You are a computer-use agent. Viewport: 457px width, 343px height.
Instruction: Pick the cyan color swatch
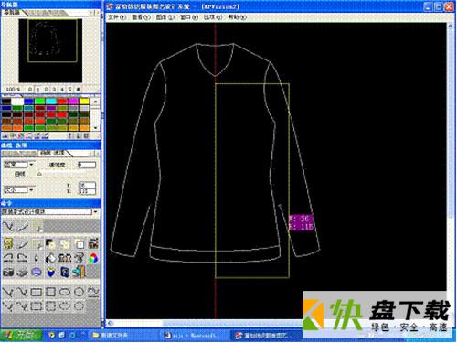pos(51,102)
